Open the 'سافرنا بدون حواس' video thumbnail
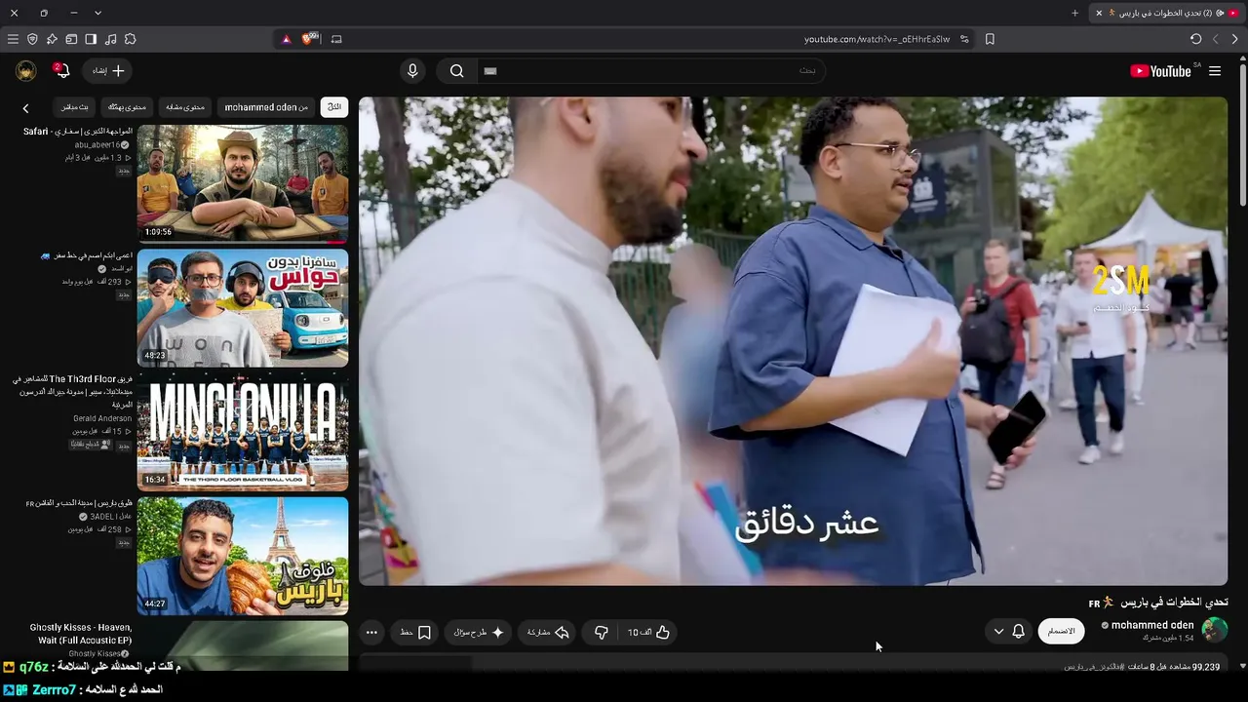The height and width of the screenshot is (702, 1248). point(243,307)
